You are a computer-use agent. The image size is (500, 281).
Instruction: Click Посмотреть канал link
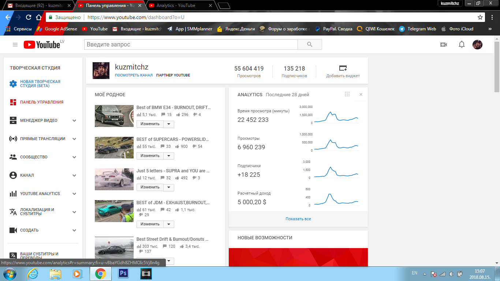134,75
